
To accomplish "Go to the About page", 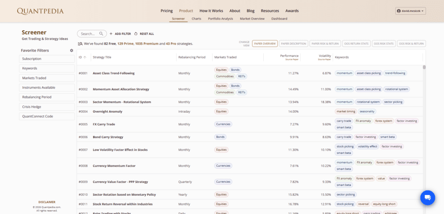I will point(235,11).
